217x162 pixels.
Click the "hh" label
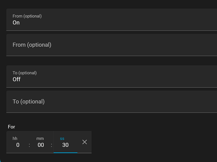tap(15, 138)
